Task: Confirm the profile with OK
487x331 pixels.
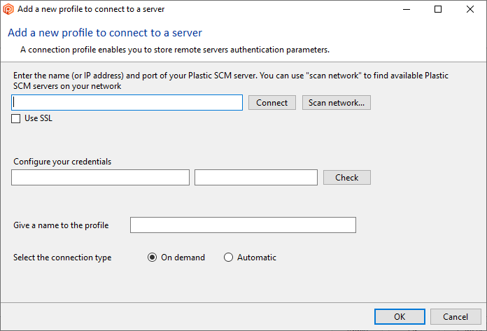Action: [x=400, y=316]
